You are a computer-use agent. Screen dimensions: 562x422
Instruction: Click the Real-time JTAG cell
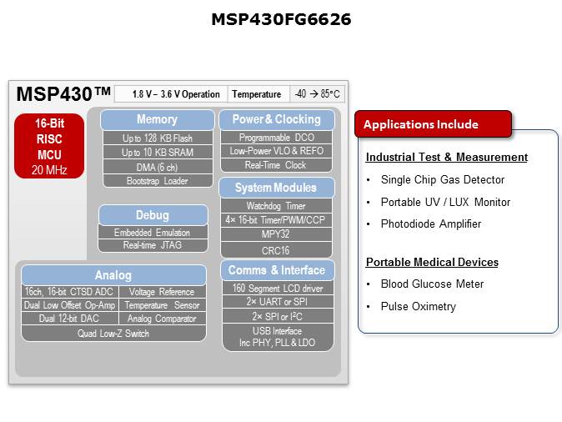tap(153, 245)
